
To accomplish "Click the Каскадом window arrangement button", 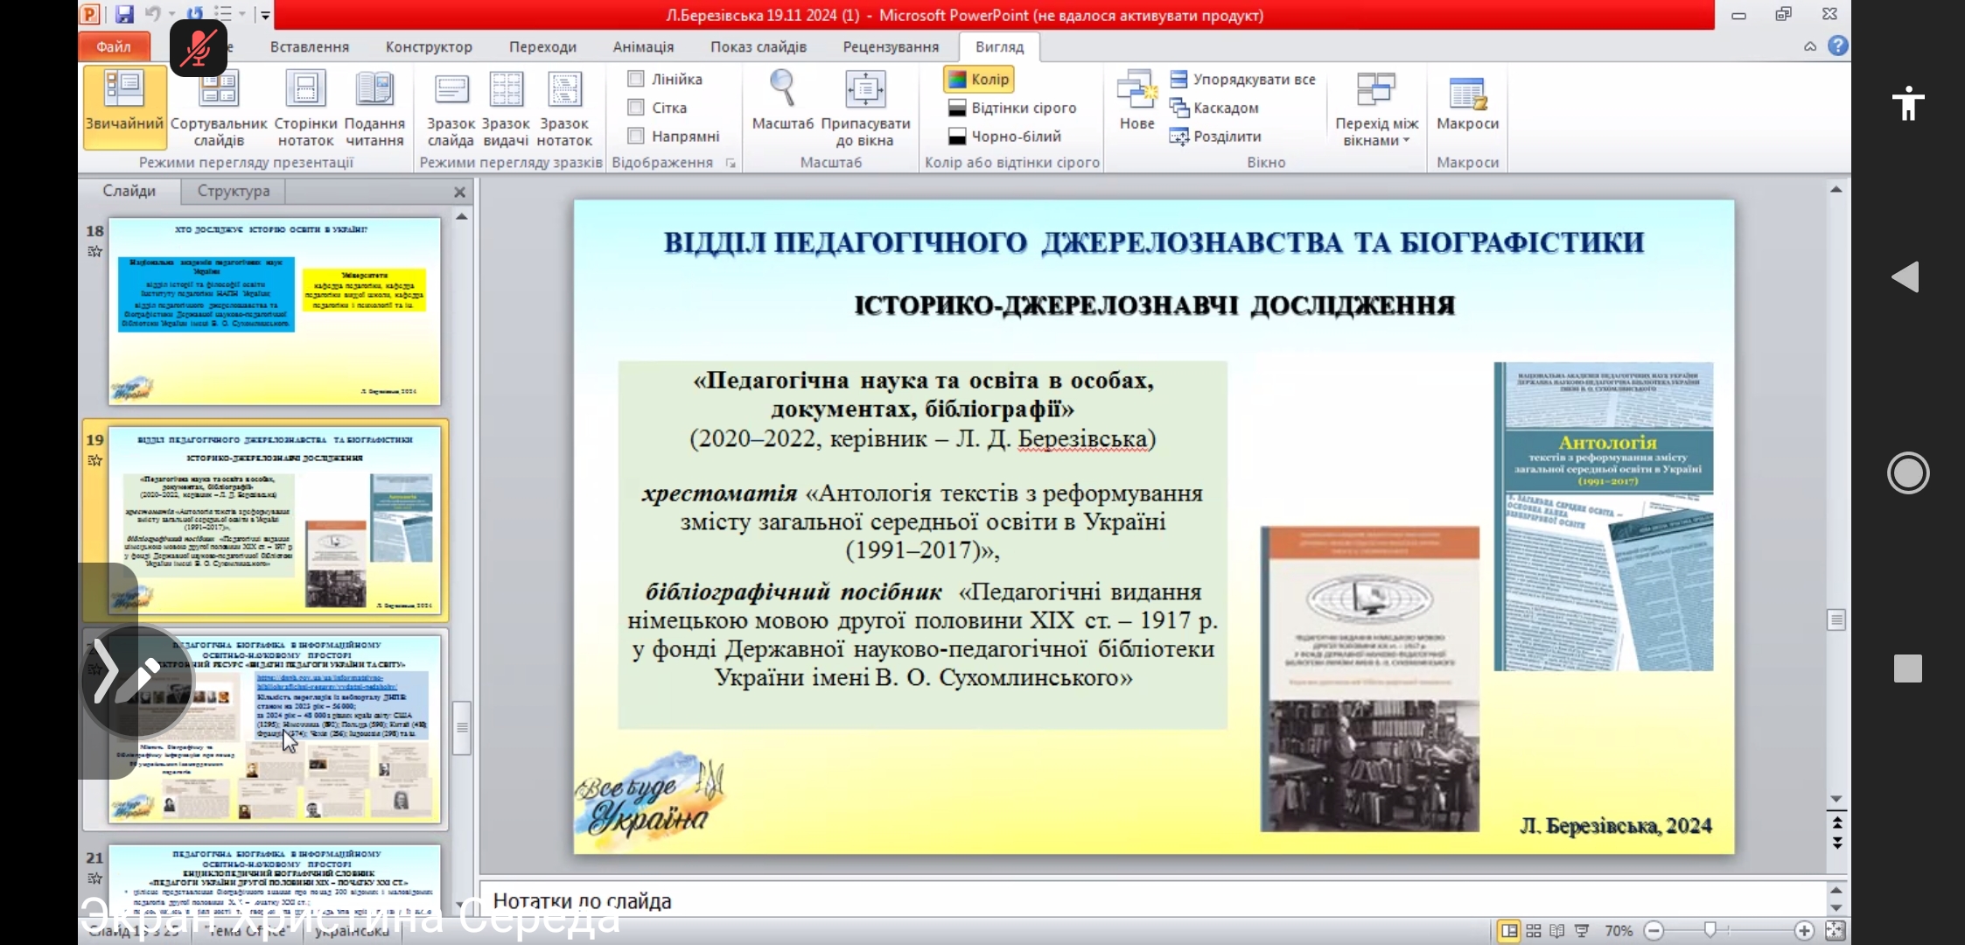I will [1215, 108].
